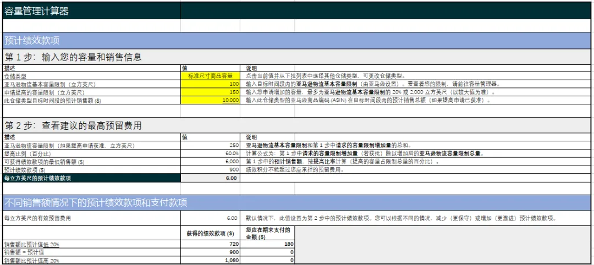This screenshot has height=265, width=594.
Task: Click the note starting 第 1 步中的预计销售额，按提高比率计算
Action: tap(343, 162)
